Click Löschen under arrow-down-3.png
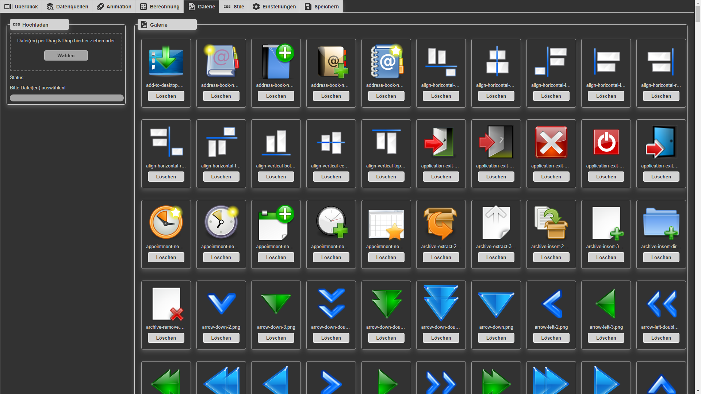 tap(276, 338)
